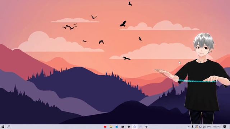Open the volume speaker control

(x=204, y=126)
